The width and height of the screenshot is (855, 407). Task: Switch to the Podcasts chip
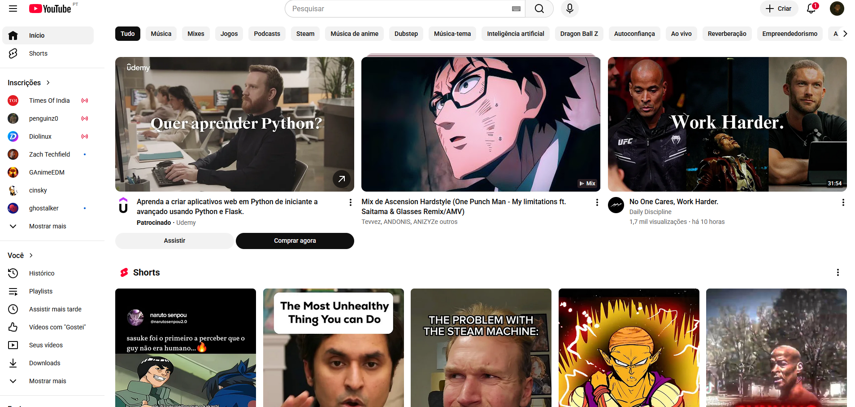(267, 33)
